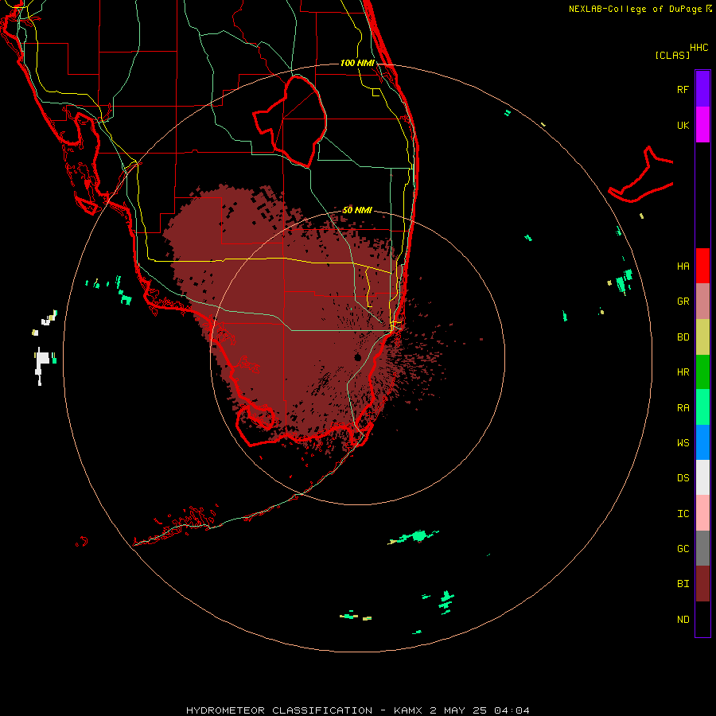Click the BI legend label
Screen dimensions: 716x716
click(683, 584)
